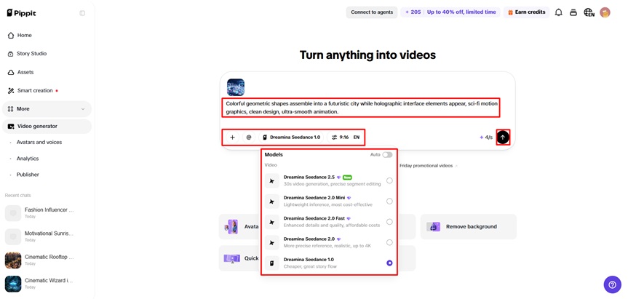Open notifications bell icon
Image resolution: width=628 pixels, height=299 pixels.
[558, 12]
